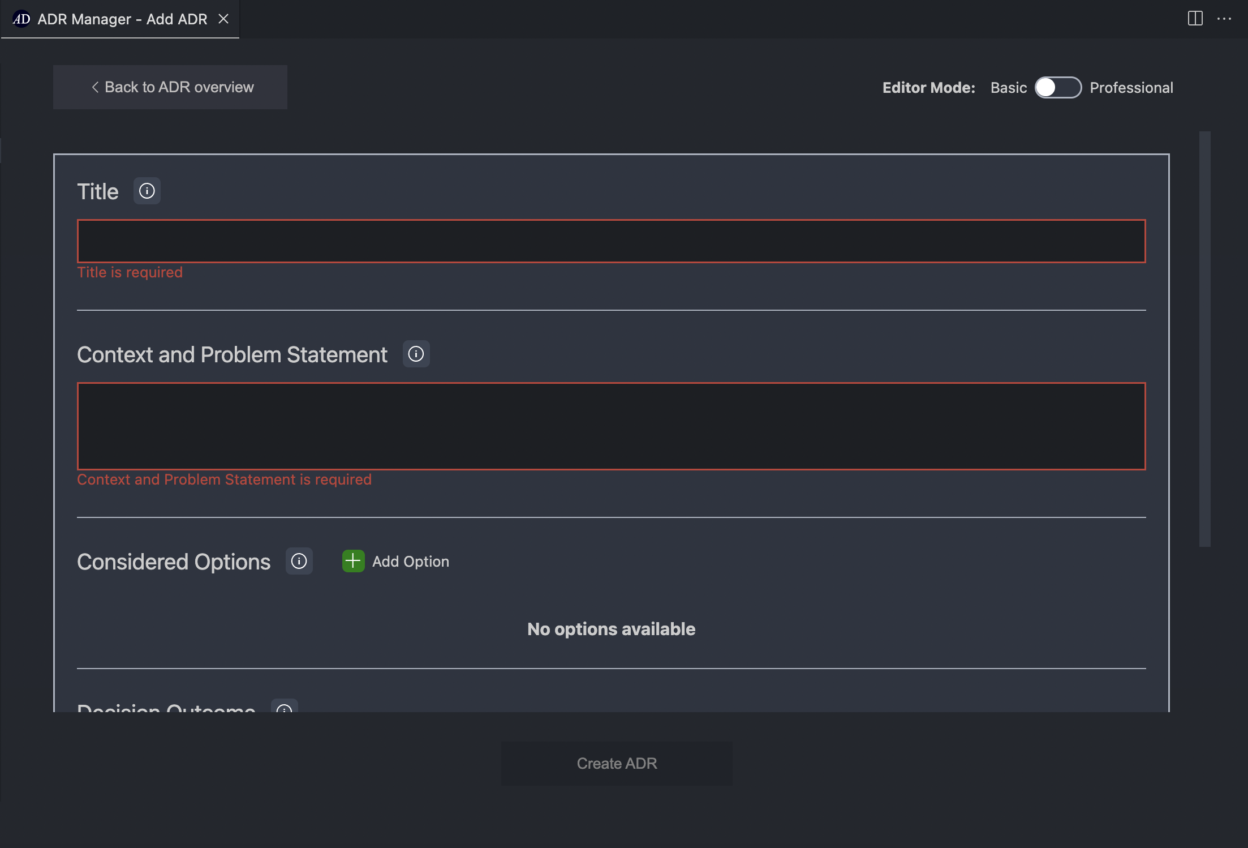The width and height of the screenshot is (1248, 848).
Task: Click the green plus Add Option icon
Action: (353, 561)
